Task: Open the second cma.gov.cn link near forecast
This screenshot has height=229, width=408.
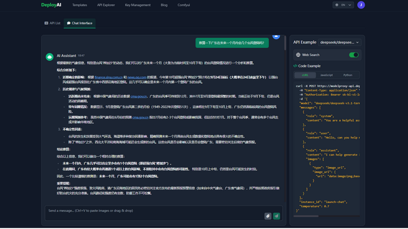Action: [x=141, y=118]
